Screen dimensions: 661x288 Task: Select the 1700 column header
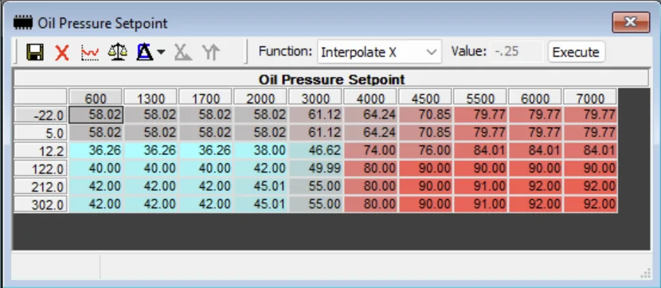(x=205, y=97)
